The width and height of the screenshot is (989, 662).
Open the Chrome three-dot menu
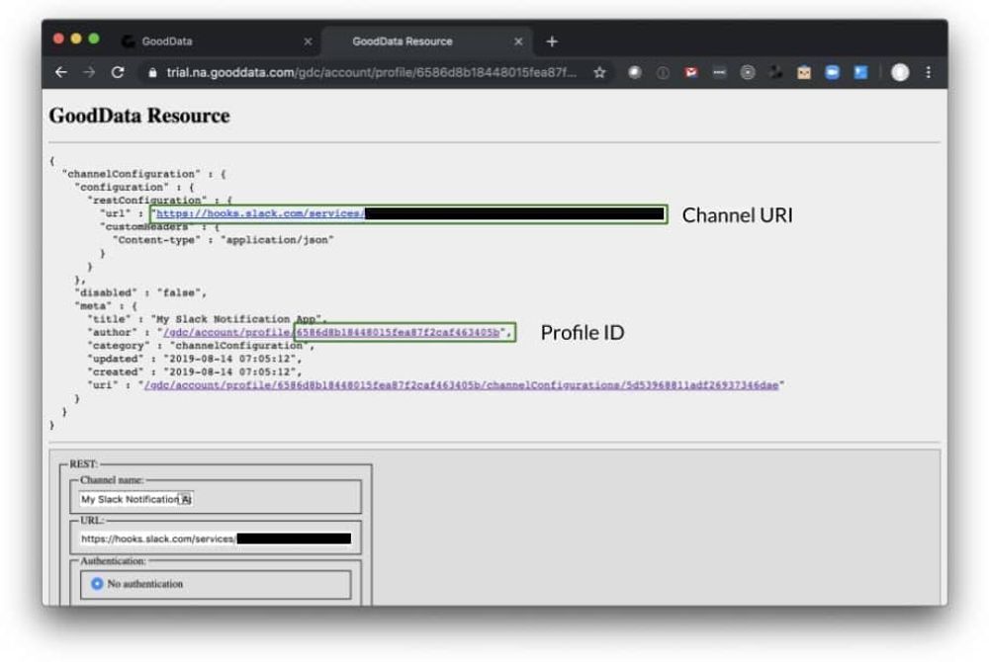[928, 72]
